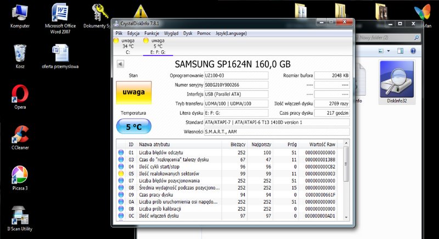Launch the Opera browser shortcut
Image resolution: width=439 pixels, height=239 pixels.
pyautogui.click(x=20, y=97)
